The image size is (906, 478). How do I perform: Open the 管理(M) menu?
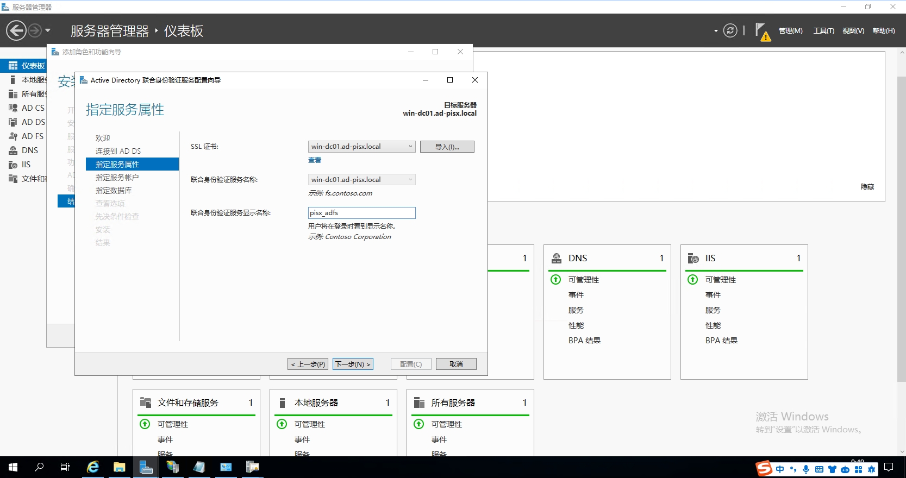tap(790, 31)
